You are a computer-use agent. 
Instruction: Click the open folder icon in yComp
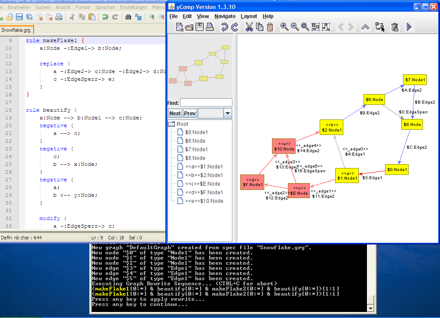tap(189, 28)
